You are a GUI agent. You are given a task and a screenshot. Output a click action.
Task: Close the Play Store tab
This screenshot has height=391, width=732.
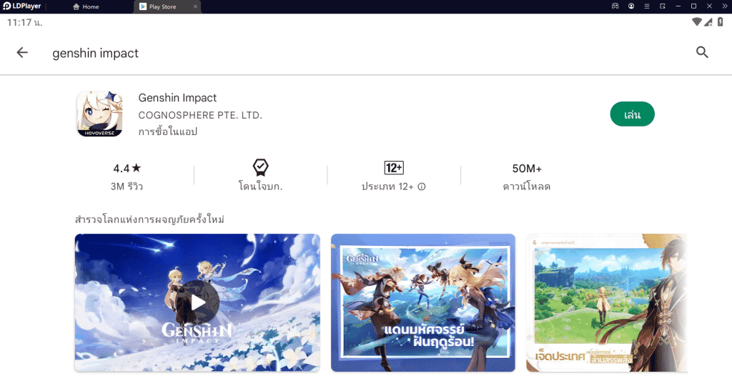(195, 6)
